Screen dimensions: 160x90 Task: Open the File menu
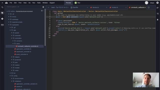coord(11,3)
